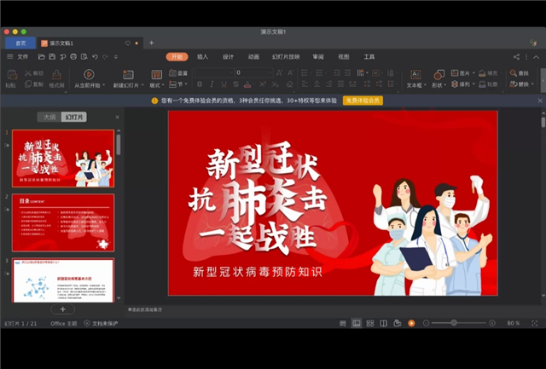The height and width of the screenshot is (369, 546).
Task: Select slide 3 thumbnail
Action: coord(63,280)
